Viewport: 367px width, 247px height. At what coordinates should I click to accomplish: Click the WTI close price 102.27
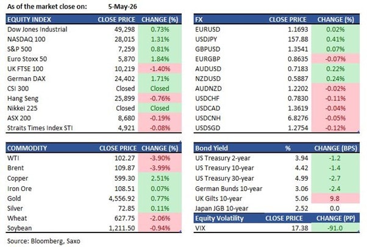124,158
